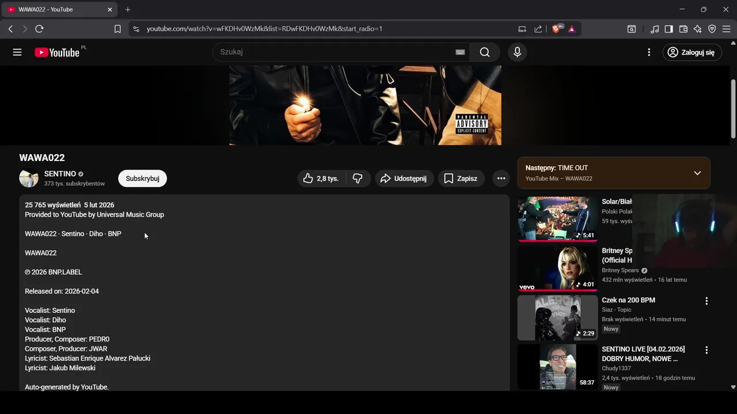The width and height of the screenshot is (737, 414).
Task: Click the site settings icon in address bar
Action: [x=136, y=29]
